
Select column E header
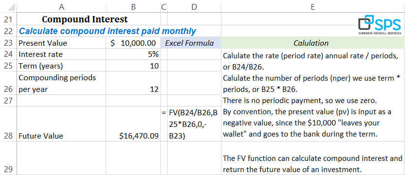point(313,6)
